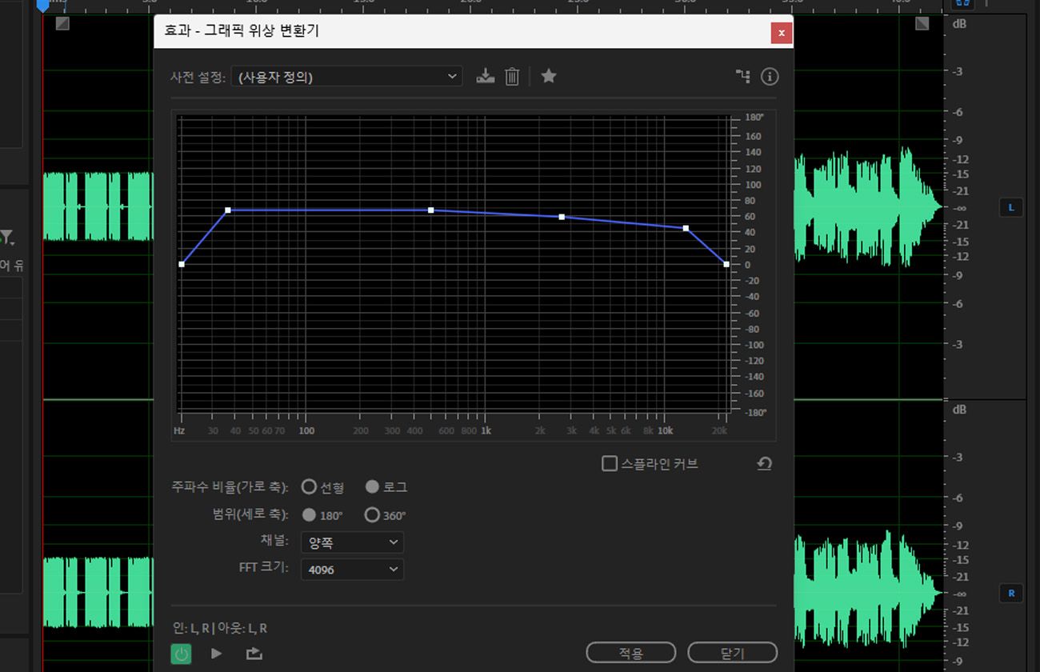Open the effect routing editor icon

(742, 76)
